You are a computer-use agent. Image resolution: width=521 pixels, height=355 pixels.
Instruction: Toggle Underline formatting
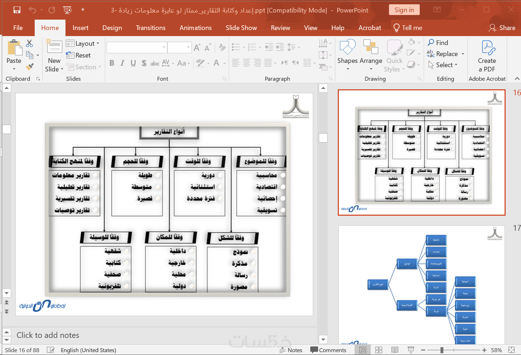click(133, 63)
